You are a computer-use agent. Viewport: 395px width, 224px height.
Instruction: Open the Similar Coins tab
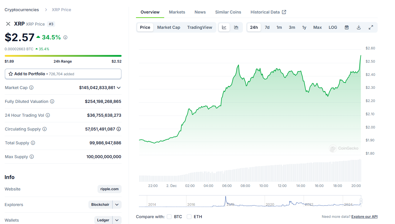pyautogui.click(x=228, y=12)
